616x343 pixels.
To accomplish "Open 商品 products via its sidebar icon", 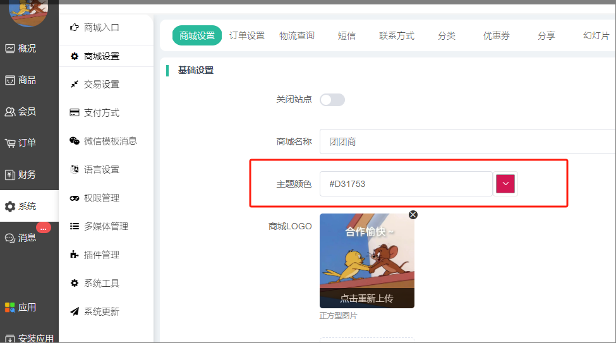I will coord(10,80).
